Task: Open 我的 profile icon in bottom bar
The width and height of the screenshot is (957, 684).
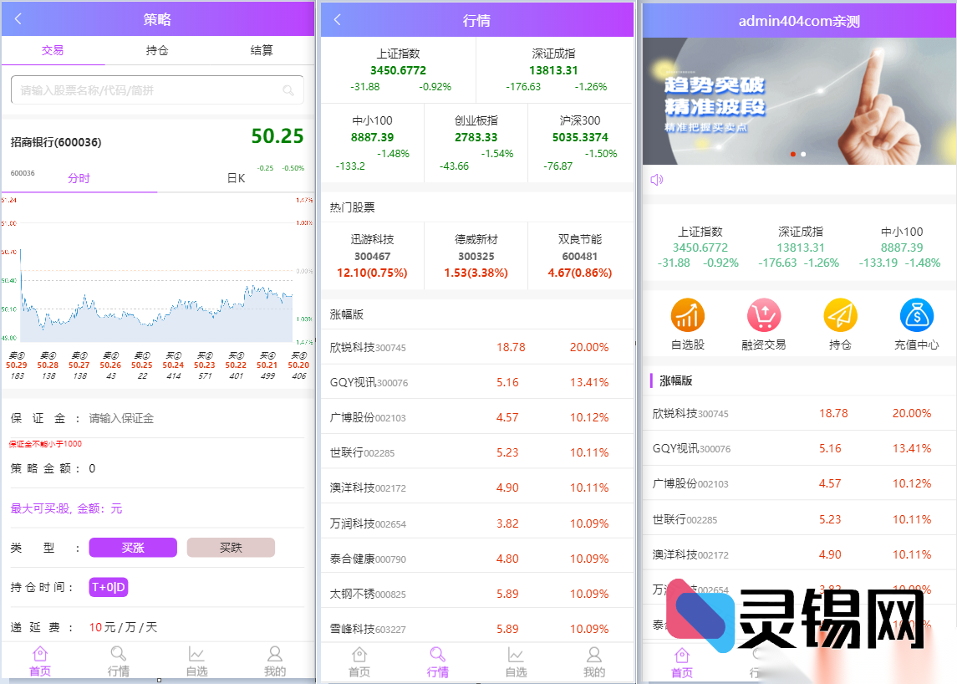Action: (x=275, y=661)
